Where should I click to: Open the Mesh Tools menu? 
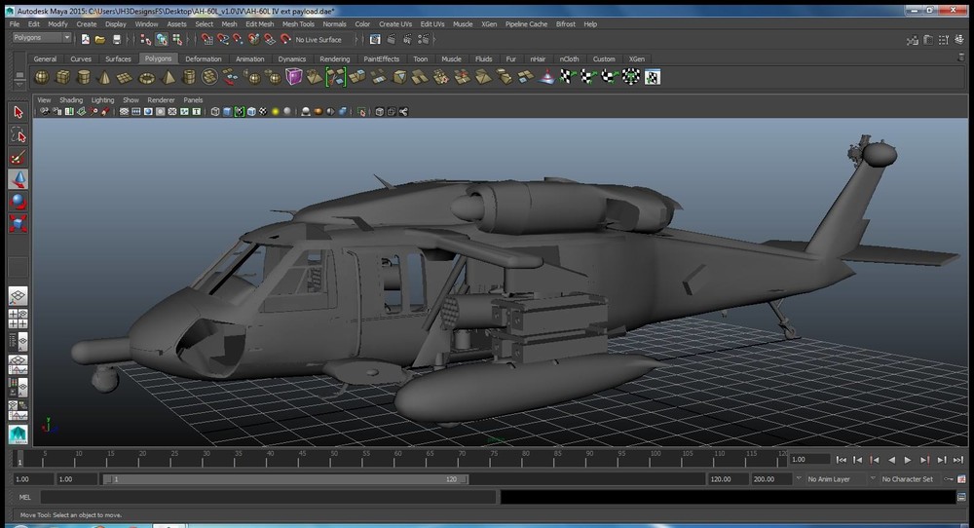pos(298,23)
